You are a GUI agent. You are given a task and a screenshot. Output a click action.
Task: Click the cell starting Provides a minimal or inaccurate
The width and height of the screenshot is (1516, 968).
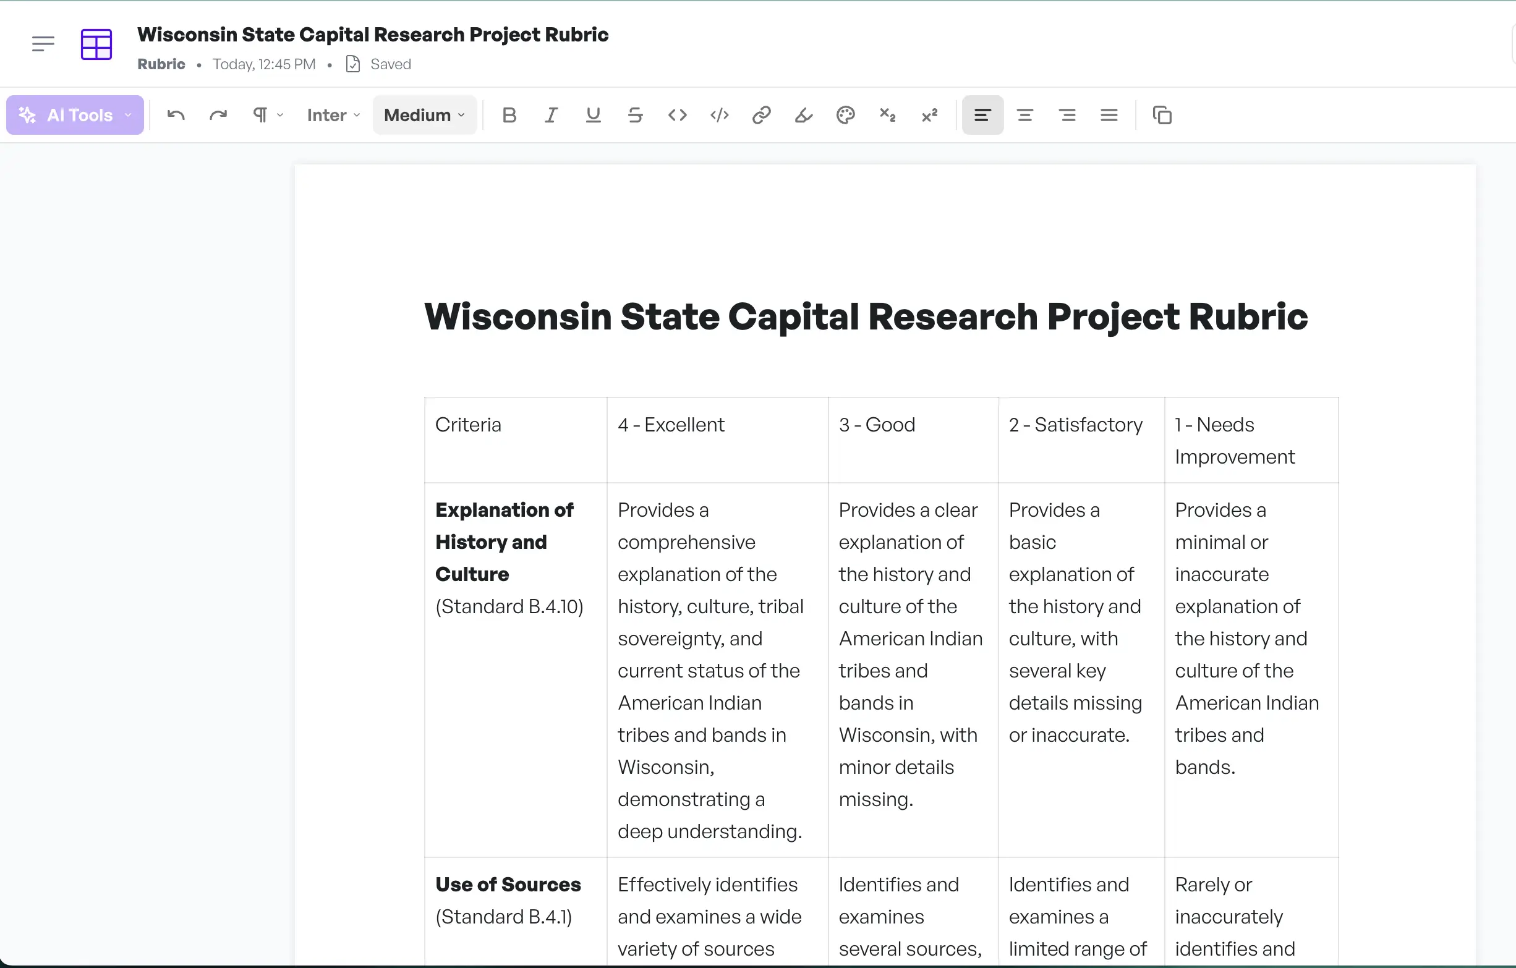click(x=1251, y=669)
